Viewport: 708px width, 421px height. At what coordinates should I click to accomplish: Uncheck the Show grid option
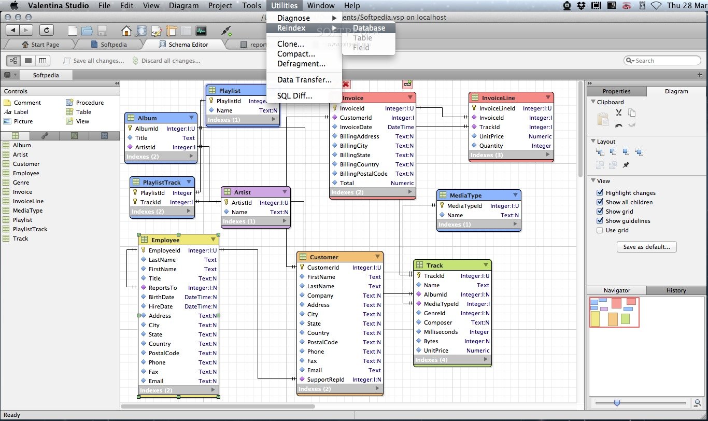coord(600,211)
